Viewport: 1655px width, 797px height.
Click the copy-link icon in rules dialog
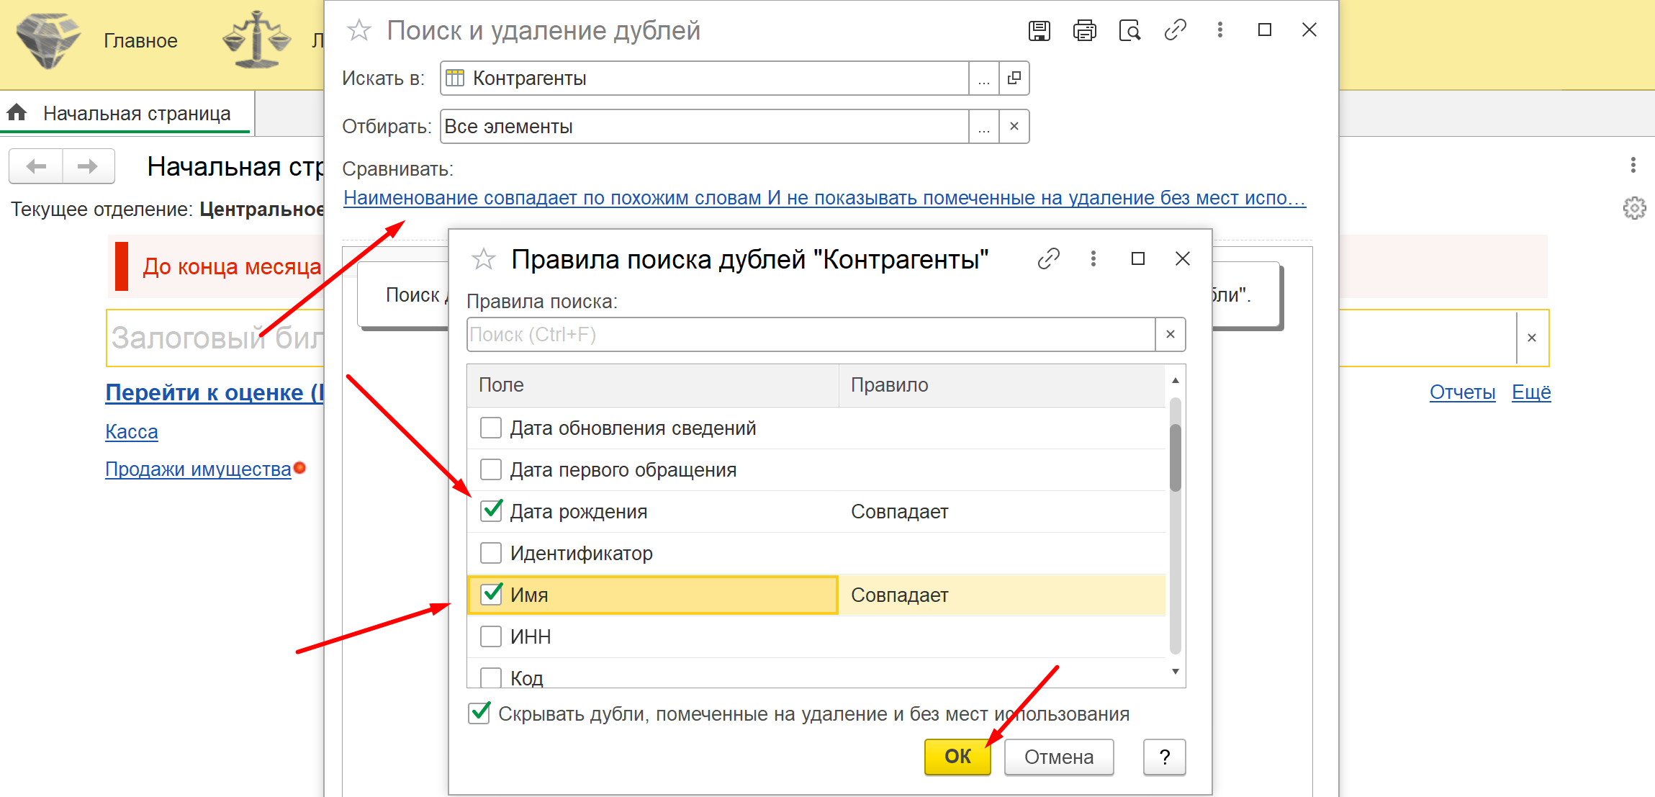click(1048, 258)
